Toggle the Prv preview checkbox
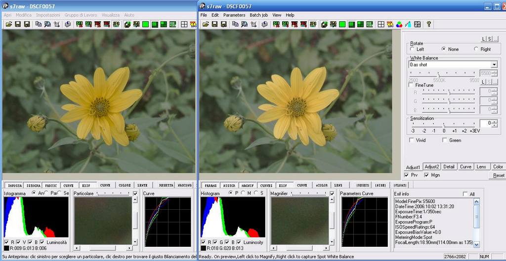 (407, 175)
